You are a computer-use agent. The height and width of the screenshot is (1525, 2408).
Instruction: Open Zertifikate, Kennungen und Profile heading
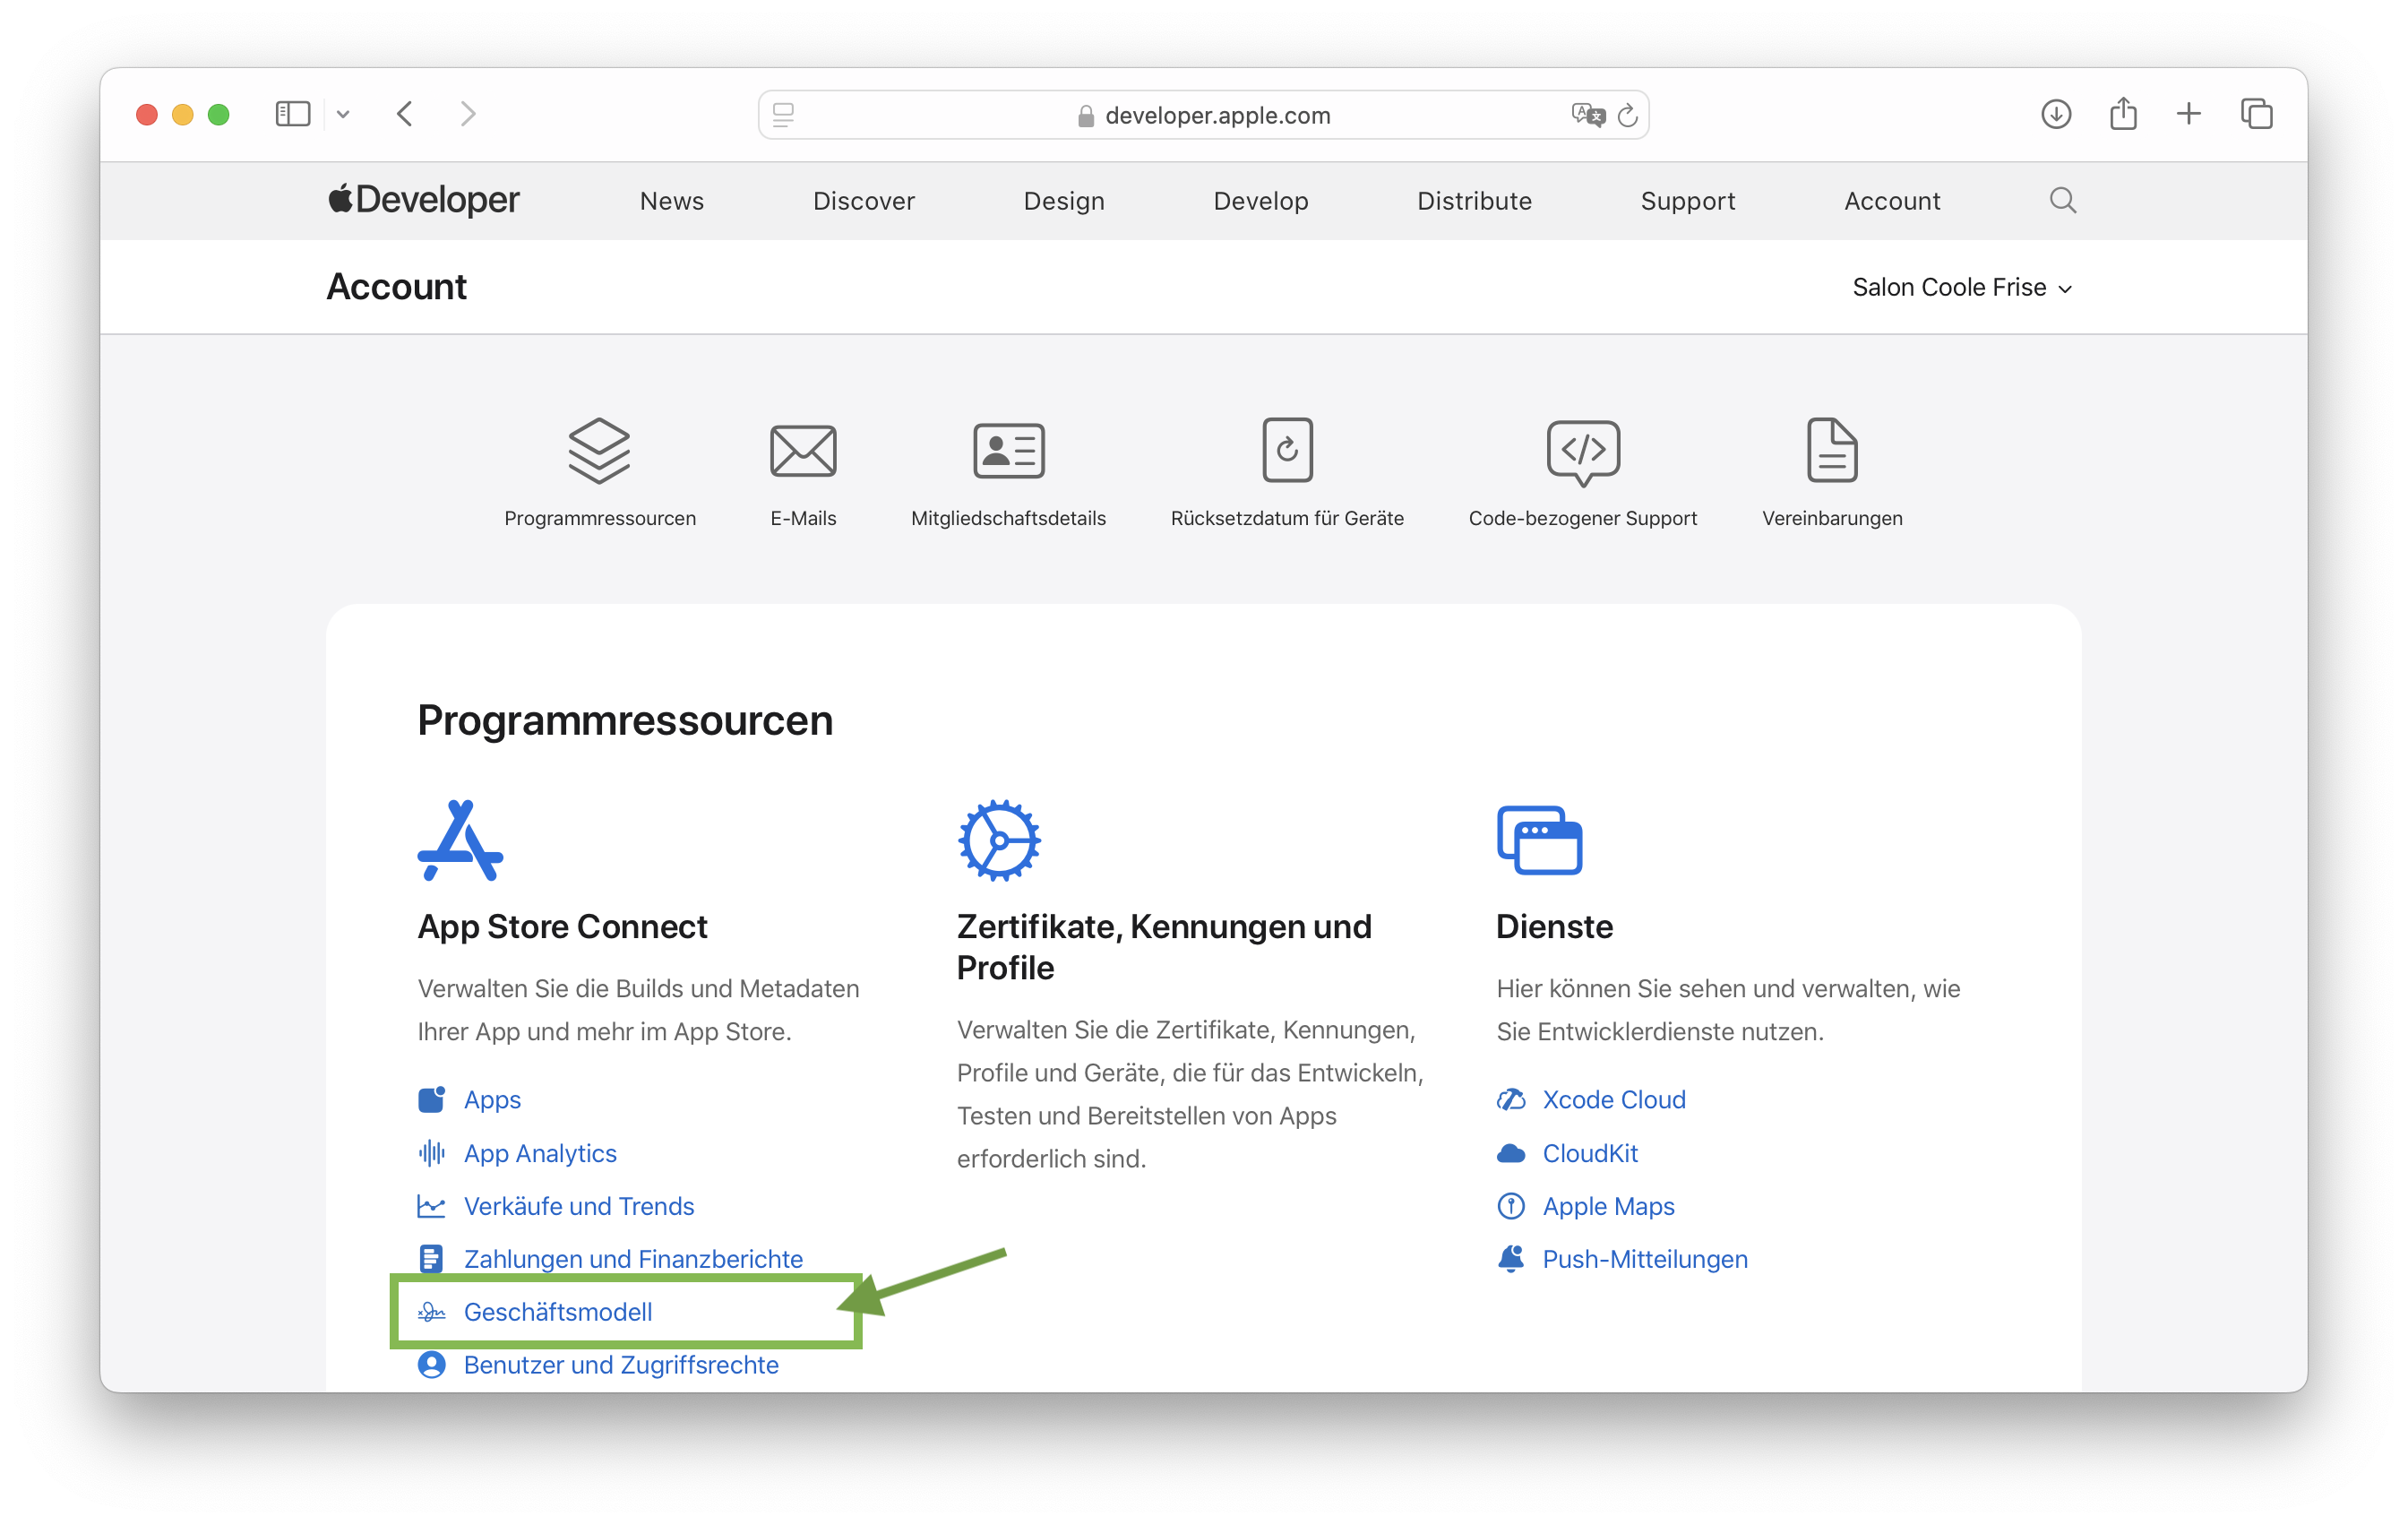(x=1164, y=947)
